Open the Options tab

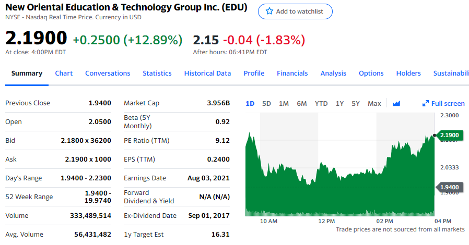pyautogui.click(x=371, y=73)
